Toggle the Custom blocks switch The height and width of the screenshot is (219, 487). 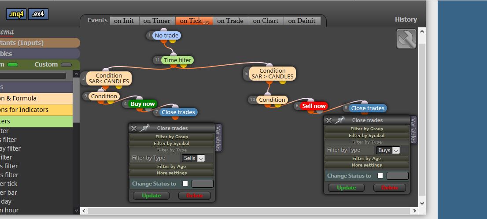[66, 65]
